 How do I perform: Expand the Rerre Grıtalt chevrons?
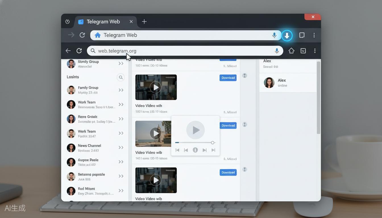[x=121, y=119]
